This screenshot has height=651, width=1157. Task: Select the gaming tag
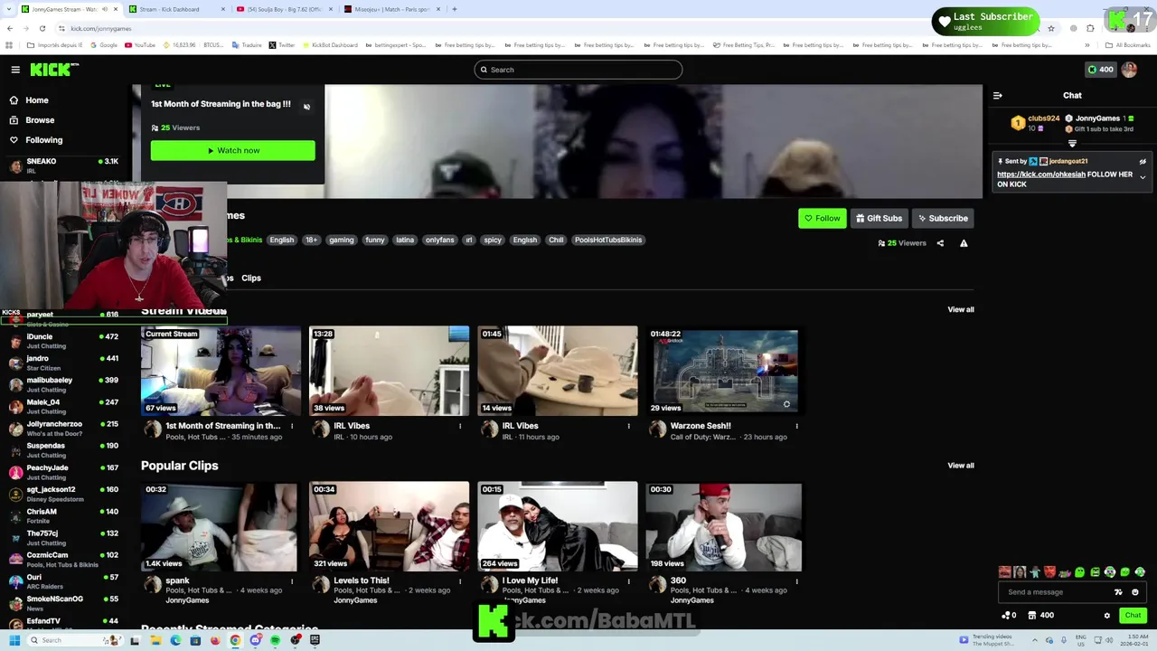341,240
